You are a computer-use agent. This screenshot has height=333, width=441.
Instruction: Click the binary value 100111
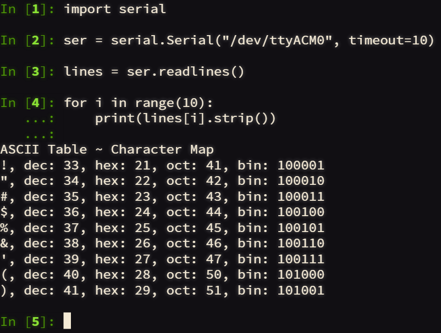[x=301, y=259]
